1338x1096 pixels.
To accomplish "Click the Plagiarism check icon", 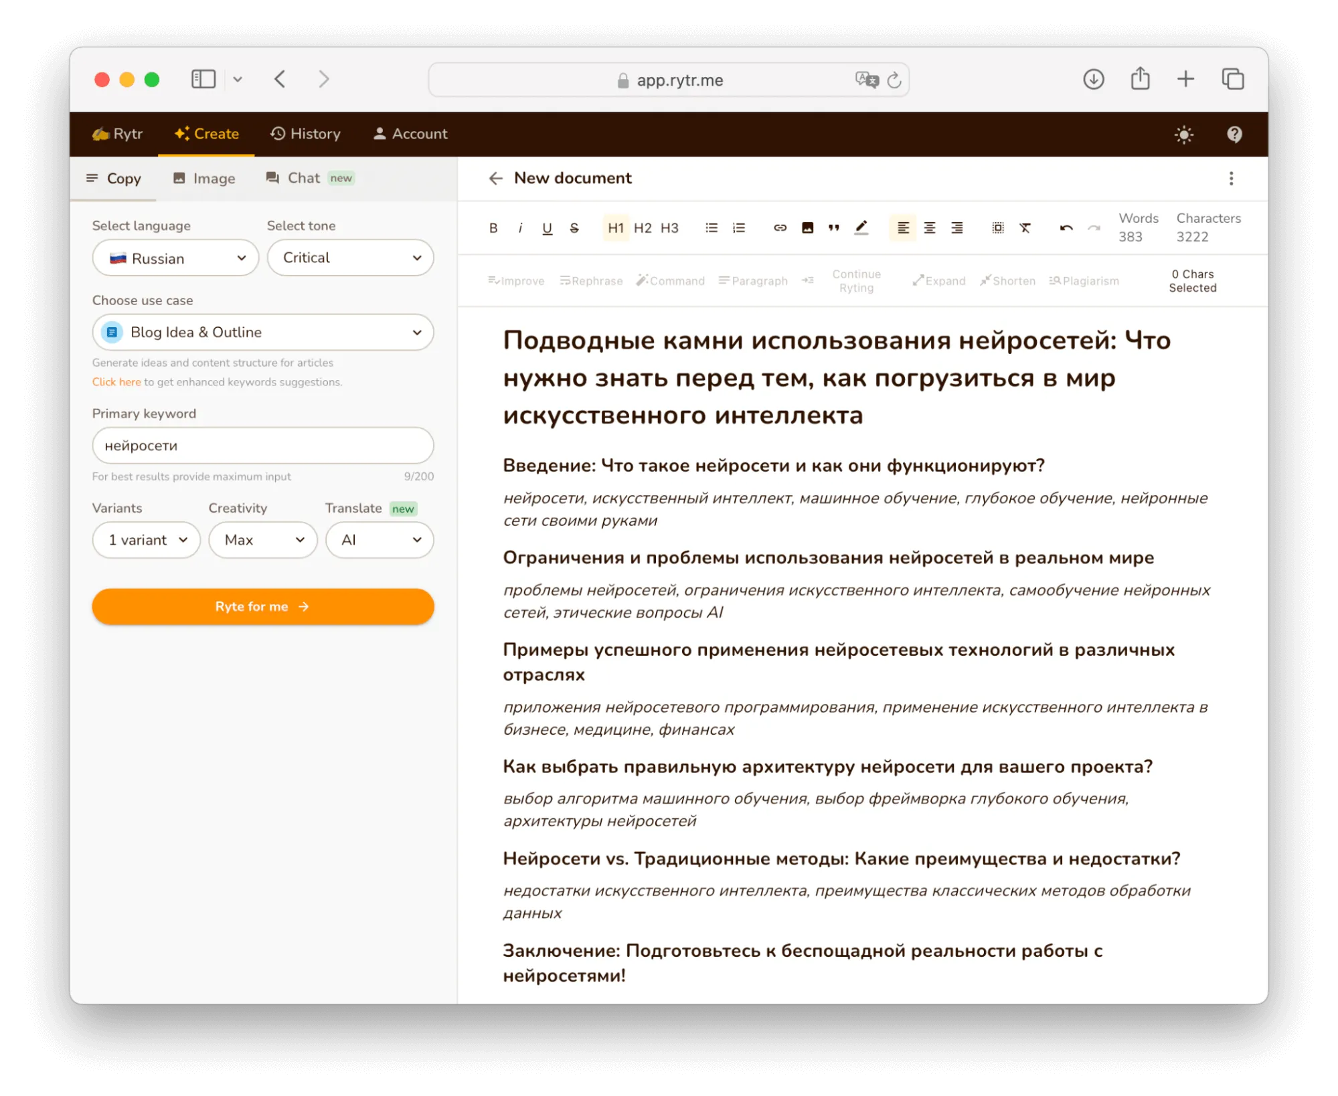I will (1084, 281).
